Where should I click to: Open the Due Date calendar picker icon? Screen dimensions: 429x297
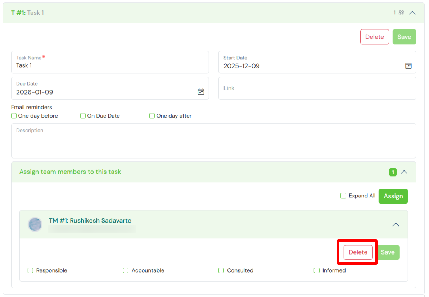(201, 92)
